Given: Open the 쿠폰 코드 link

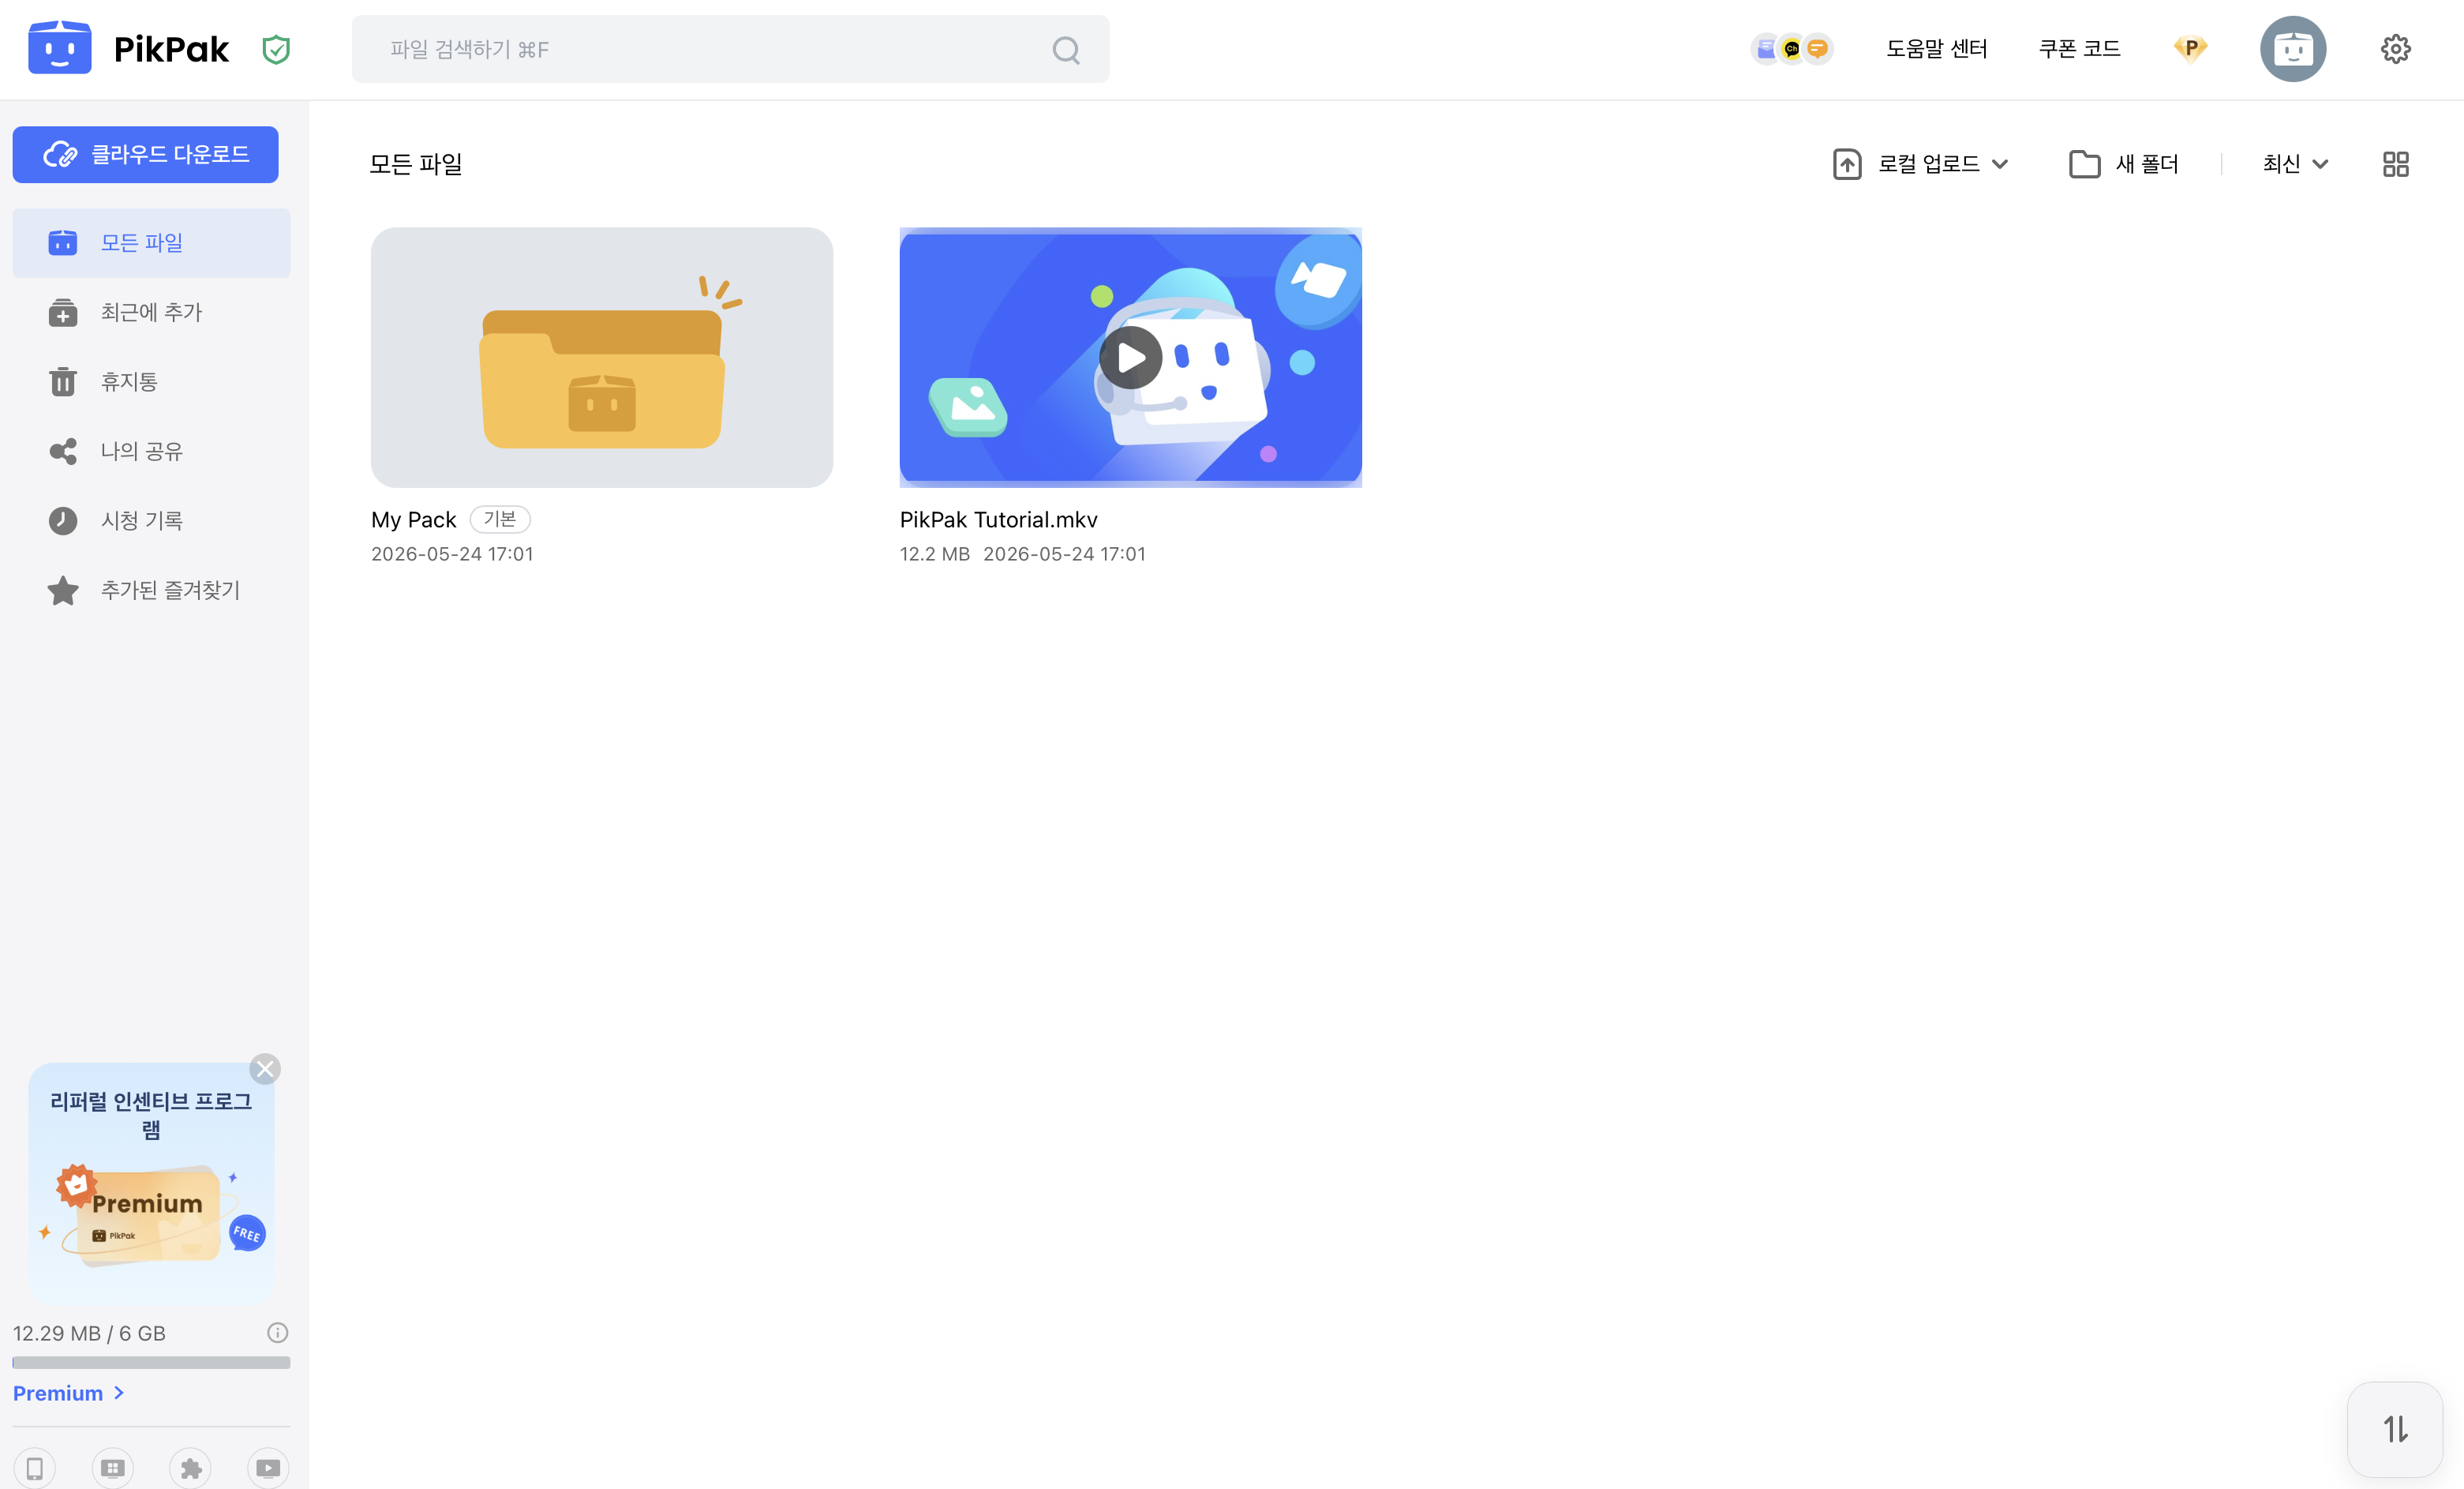Looking at the screenshot, I should [x=2079, y=49].
